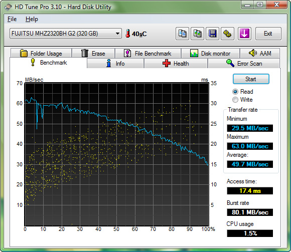The height and width of the screenshot is (252, 291).
Task: Minimize the HD Tune Pro window
Action: [247, 5]
